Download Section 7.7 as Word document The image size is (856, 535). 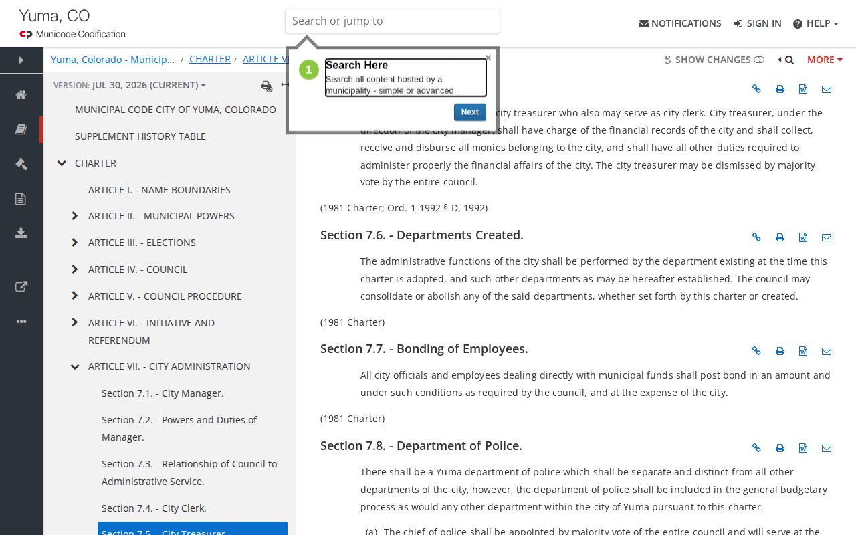(803, 351)
